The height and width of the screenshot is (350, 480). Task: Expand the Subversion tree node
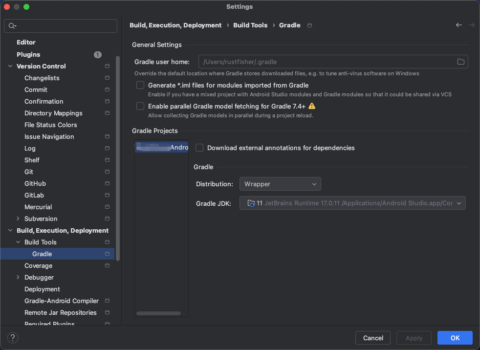(18, 219)
